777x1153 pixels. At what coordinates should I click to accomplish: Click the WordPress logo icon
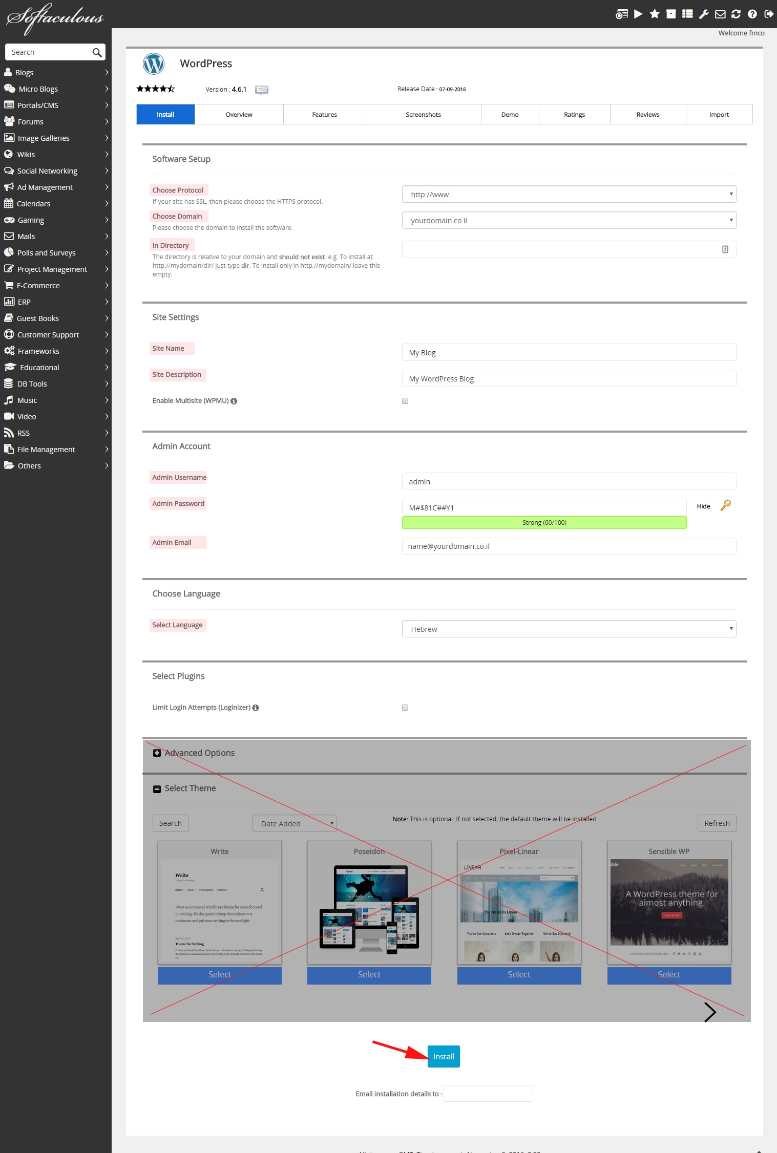coord(154,64)
